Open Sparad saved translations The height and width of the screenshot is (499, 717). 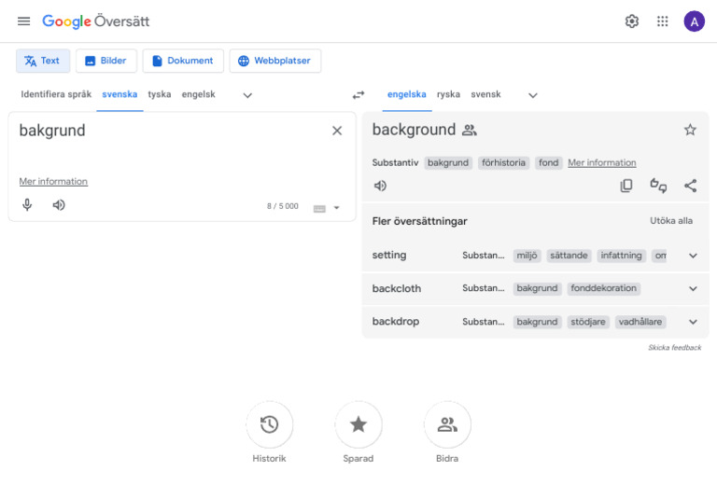(358, 424)
